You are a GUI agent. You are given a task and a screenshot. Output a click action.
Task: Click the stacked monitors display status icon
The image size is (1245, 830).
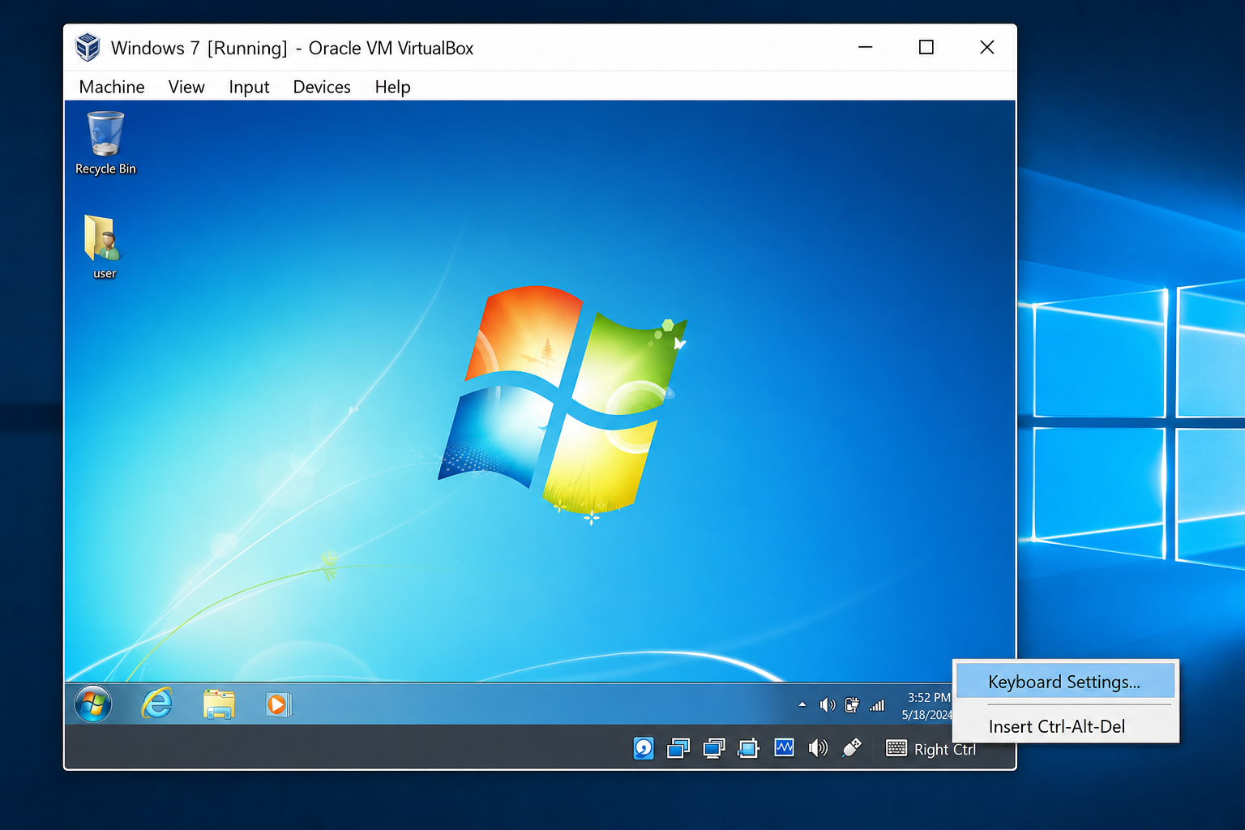click(x=713, y=748)
